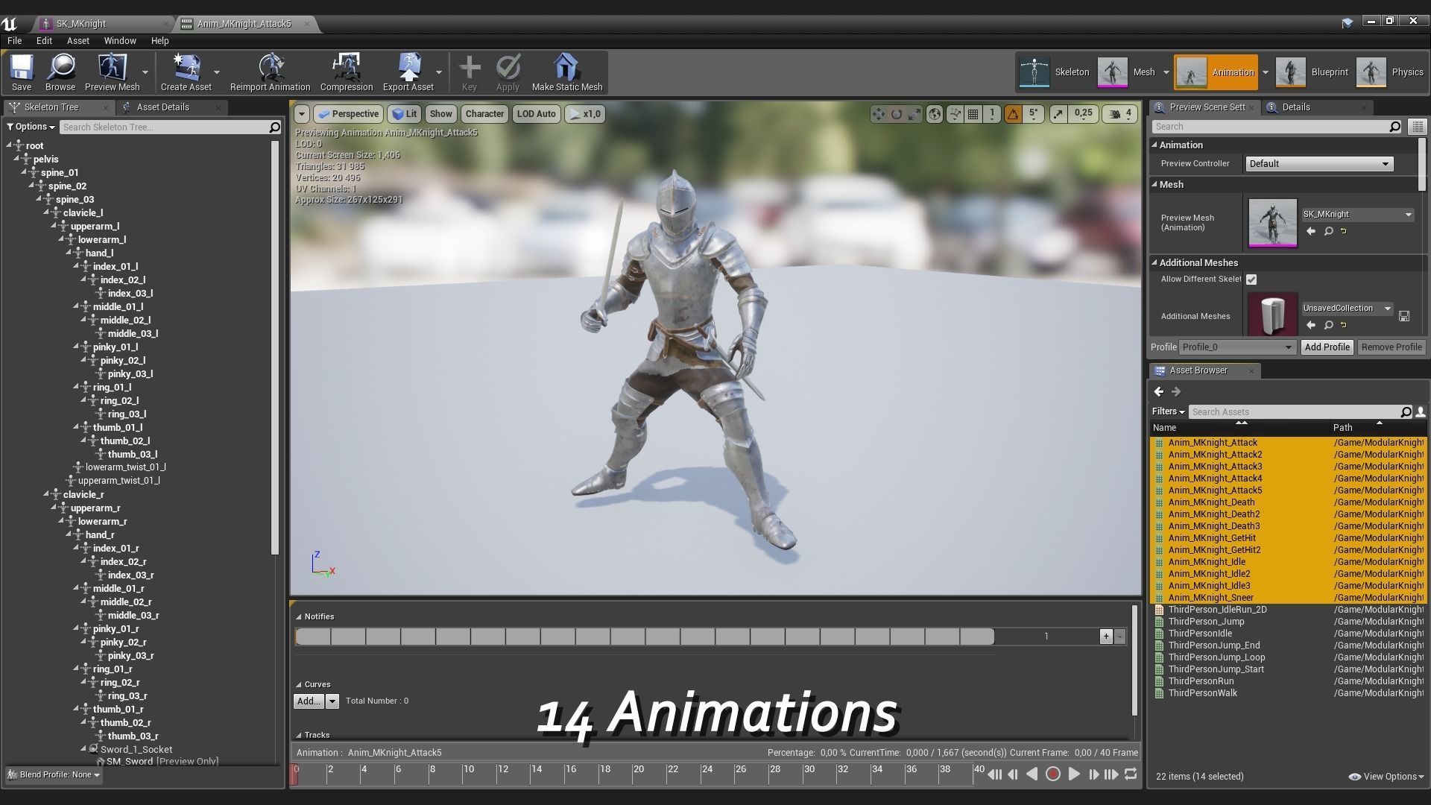Click the Character viewport button
The width and height of the screenshot is (1431, 805).
(x=484, y=114)
